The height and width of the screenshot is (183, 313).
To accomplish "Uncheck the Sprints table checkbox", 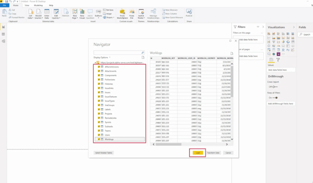I will [99, 122].
